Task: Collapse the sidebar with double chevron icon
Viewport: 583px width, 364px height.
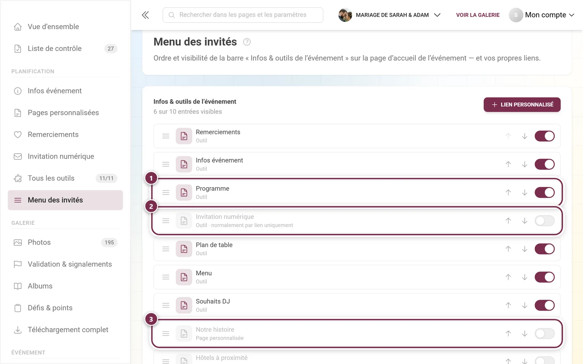Action: pos(145,15)
